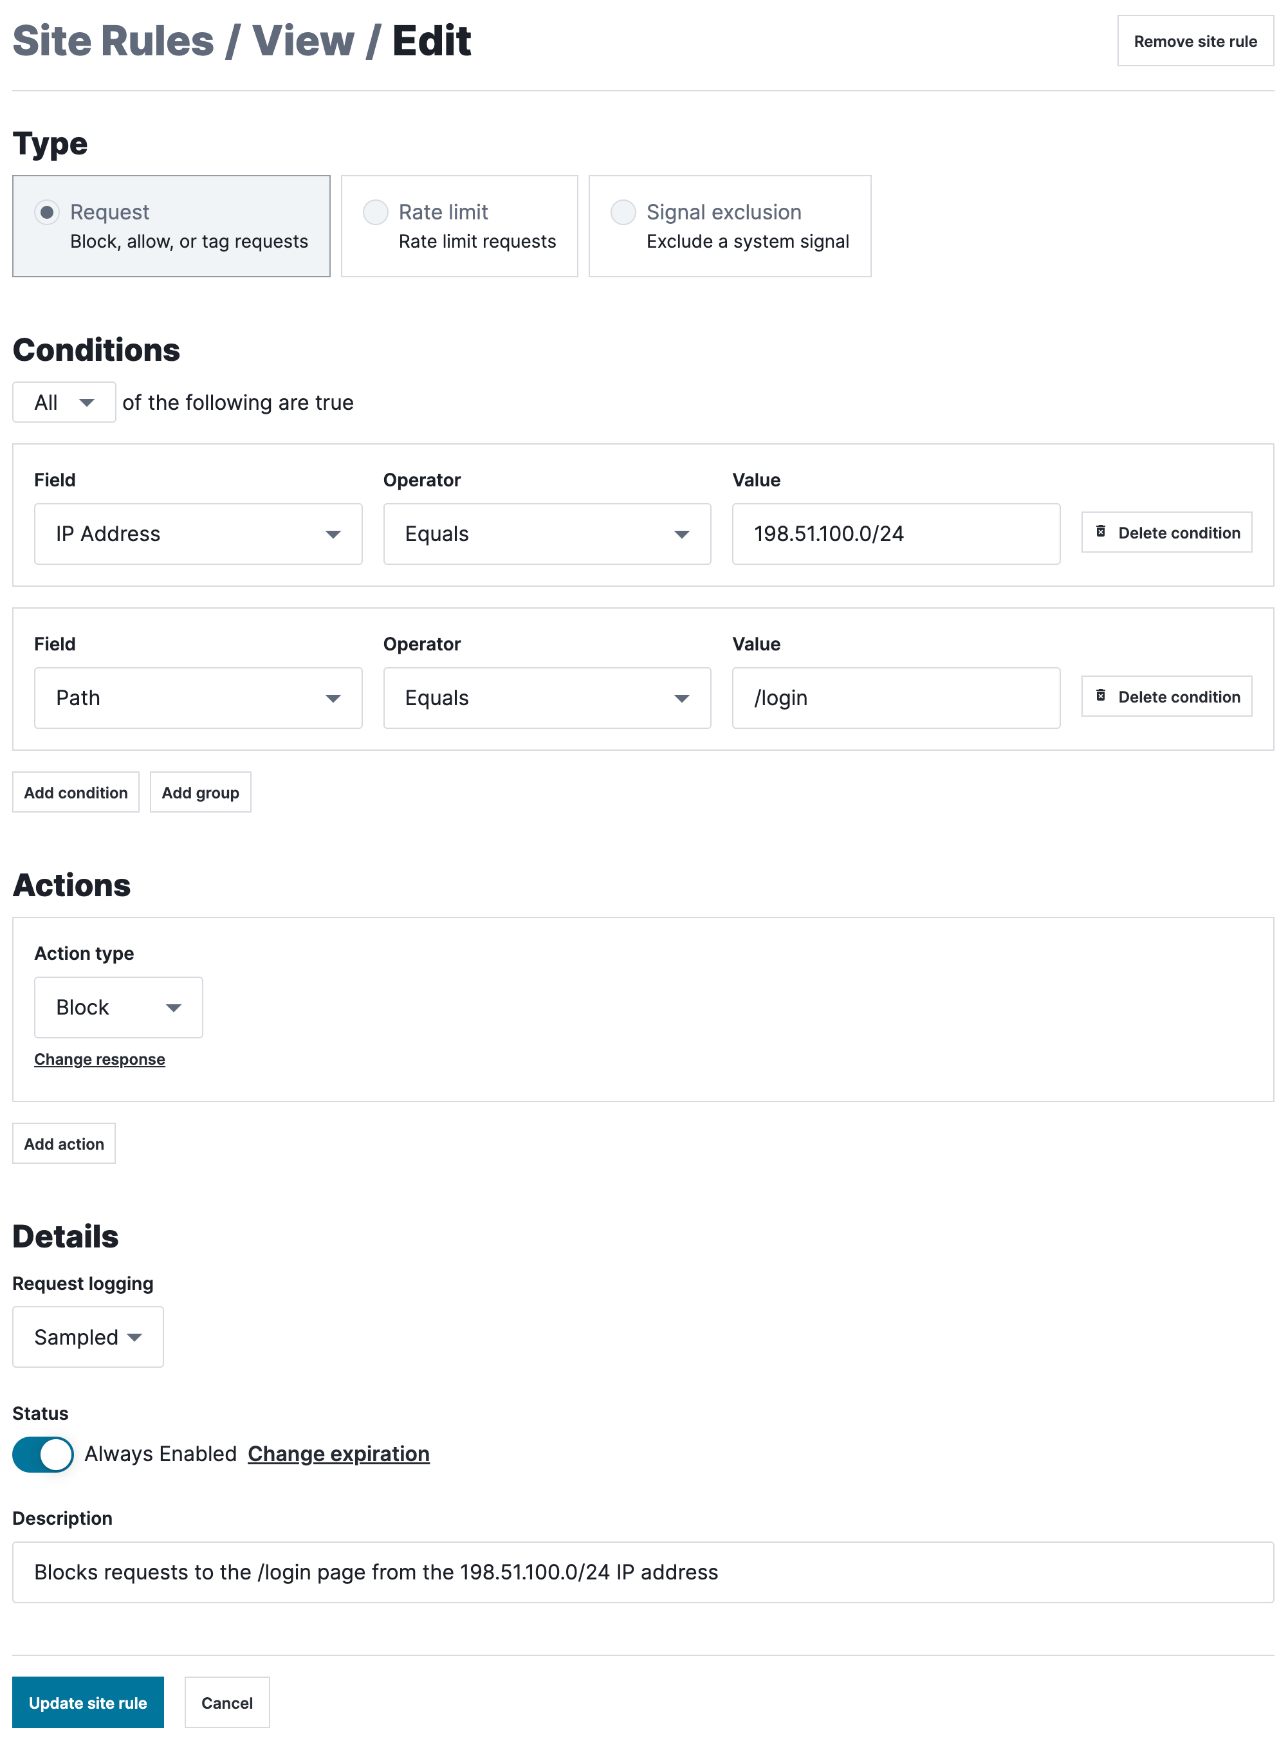This screenshot has width=1288, height=1748.
Task: Expand the Add condition menu
Action: click(75, 792)
